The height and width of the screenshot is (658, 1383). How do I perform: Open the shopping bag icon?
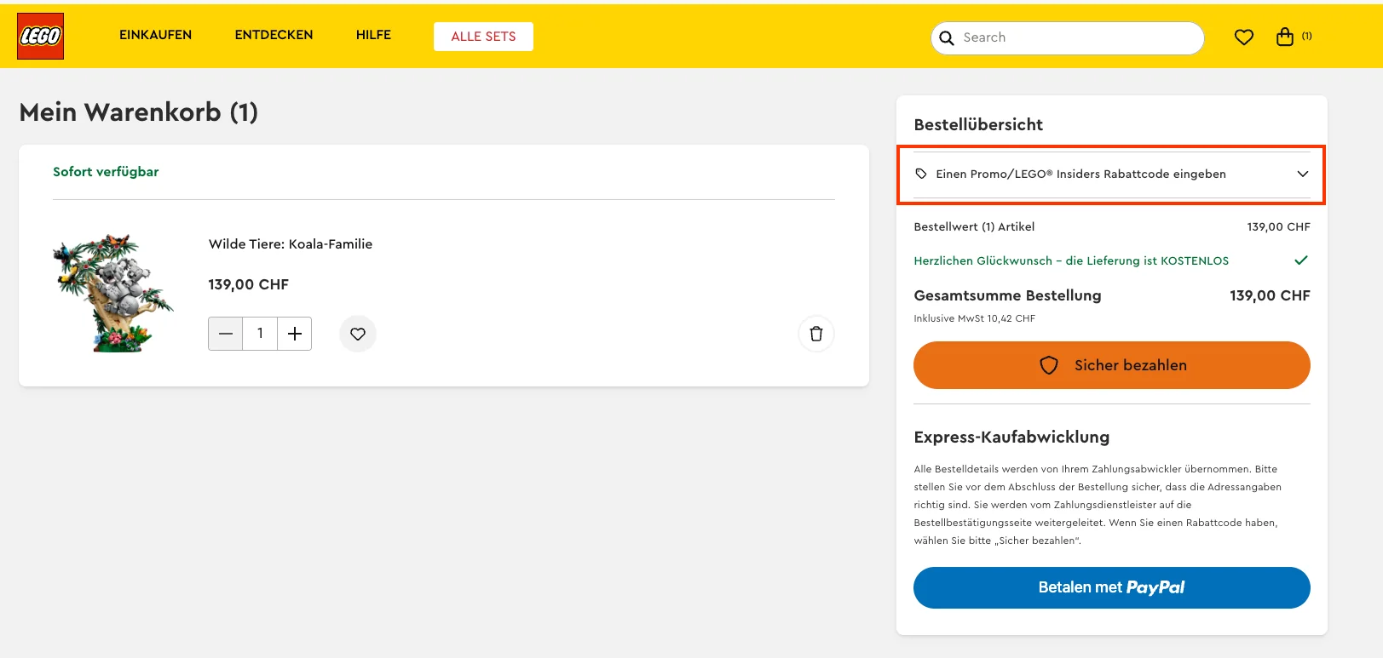pyautogui.click(x=1284, y=37)
